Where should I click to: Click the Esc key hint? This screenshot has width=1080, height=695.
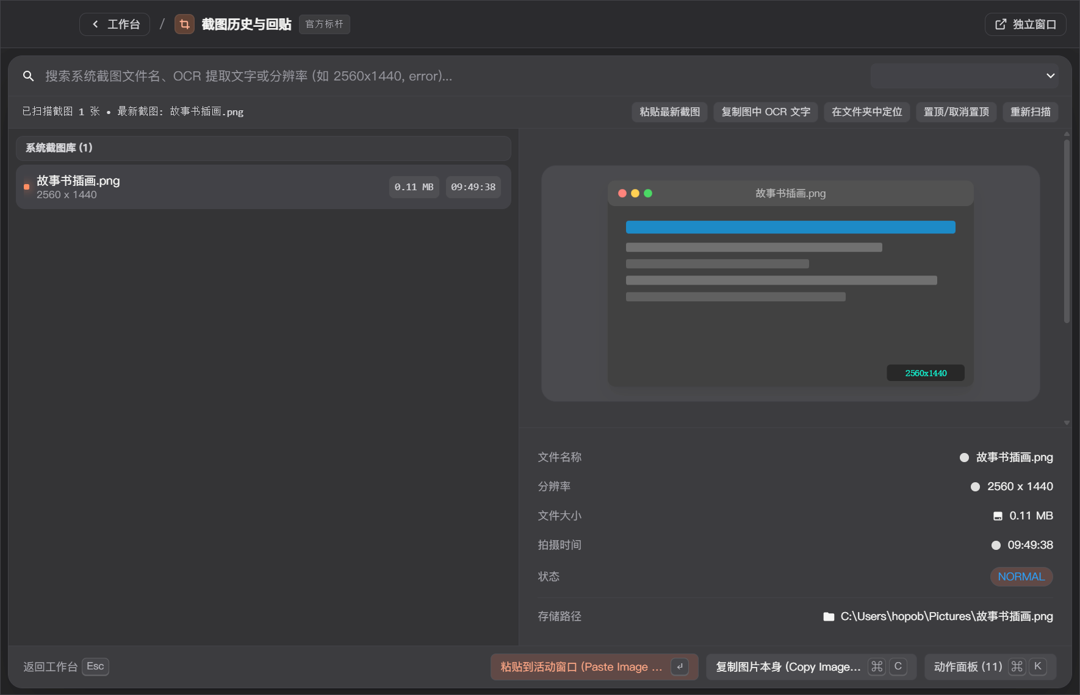pos(95,666)
